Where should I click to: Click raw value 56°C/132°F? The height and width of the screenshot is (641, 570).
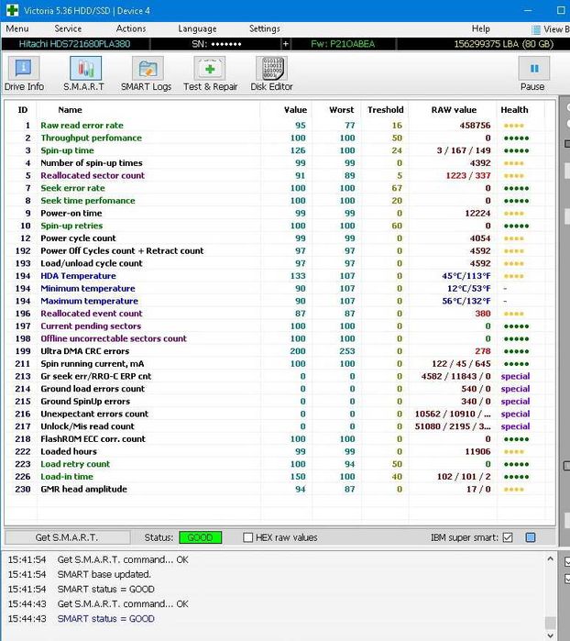pyautogui.click(x=466, y=301)
